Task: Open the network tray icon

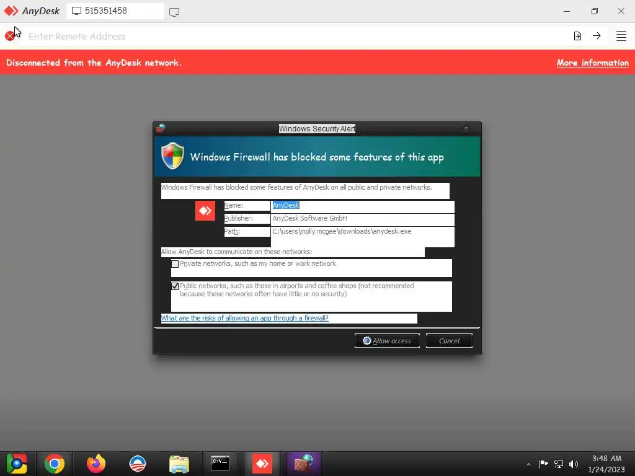Action: 559,464
